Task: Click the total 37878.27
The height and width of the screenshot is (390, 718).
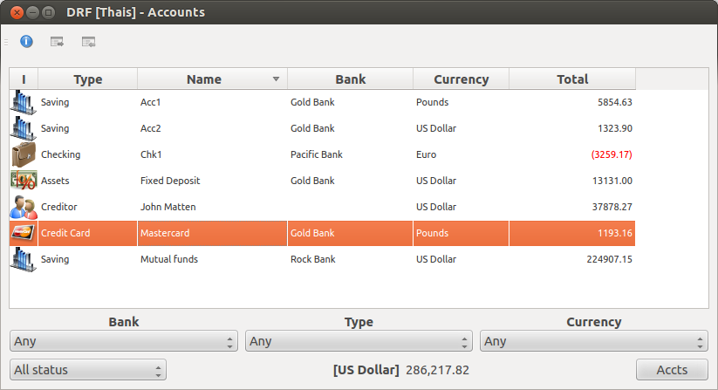Action: (612, 207)
